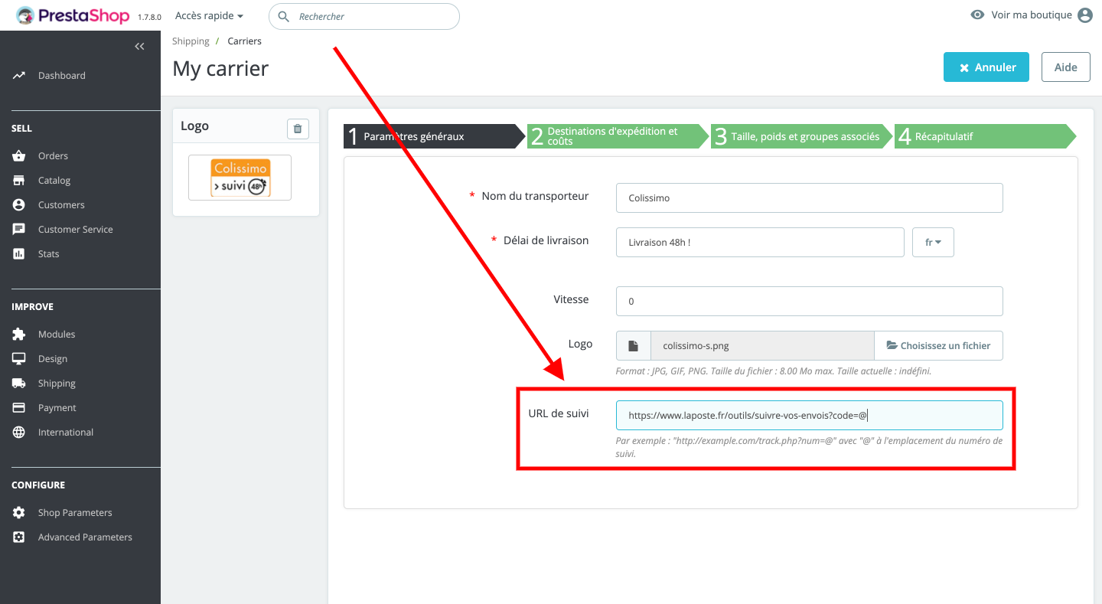
Task: Open Modules via the puzzle piece icon
Action: pos(19,335)
